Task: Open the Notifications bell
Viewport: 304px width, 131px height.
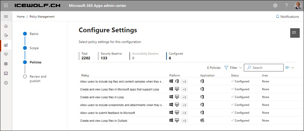Action: (x=287, y=17)
